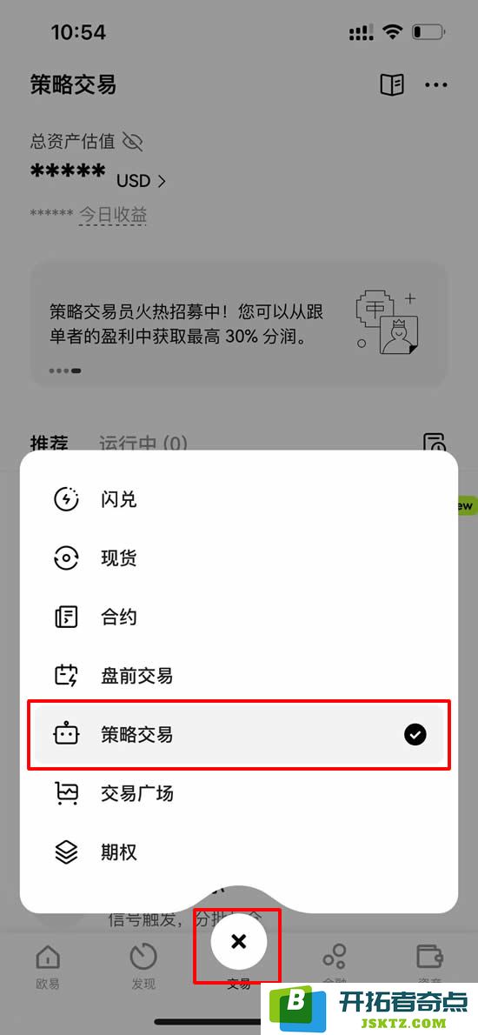The width and height of the screenshot is (478, 1035).
Task: Toggle asset value visibility eye icon
Action: [132, 141]
